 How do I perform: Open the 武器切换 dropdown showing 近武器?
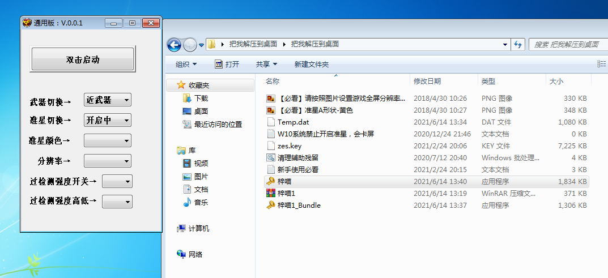point(107,100)
